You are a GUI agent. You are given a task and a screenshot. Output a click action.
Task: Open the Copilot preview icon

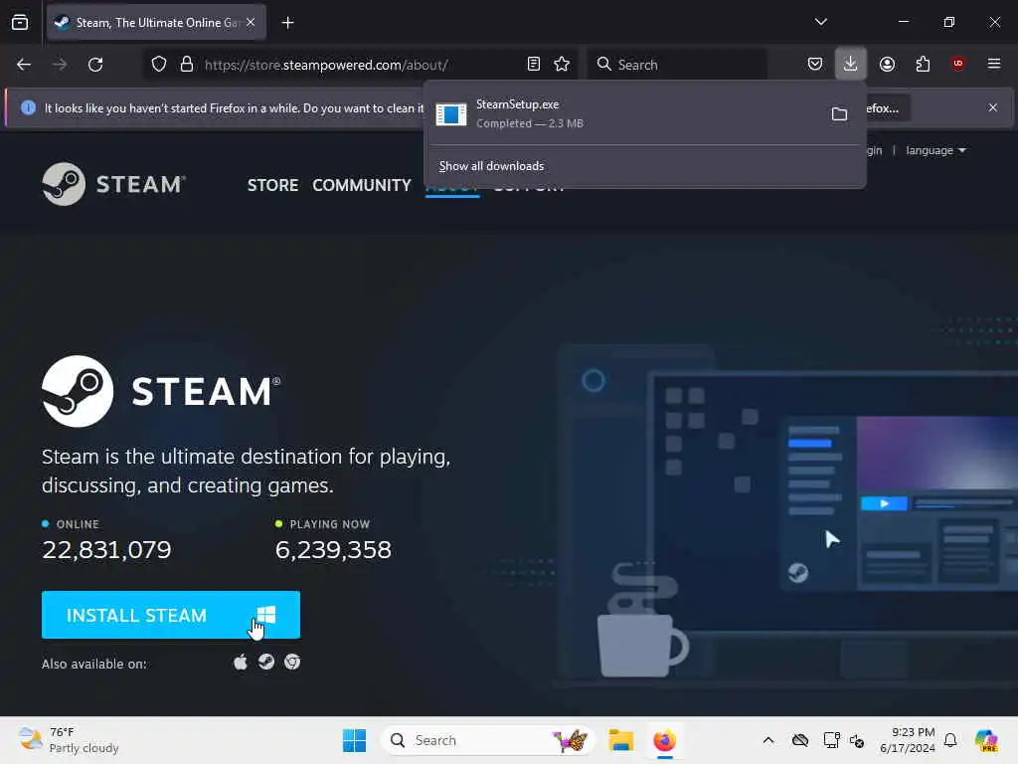click(x=986, y=740)
